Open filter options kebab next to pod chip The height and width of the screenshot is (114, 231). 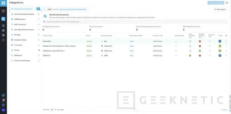point(89,9)
